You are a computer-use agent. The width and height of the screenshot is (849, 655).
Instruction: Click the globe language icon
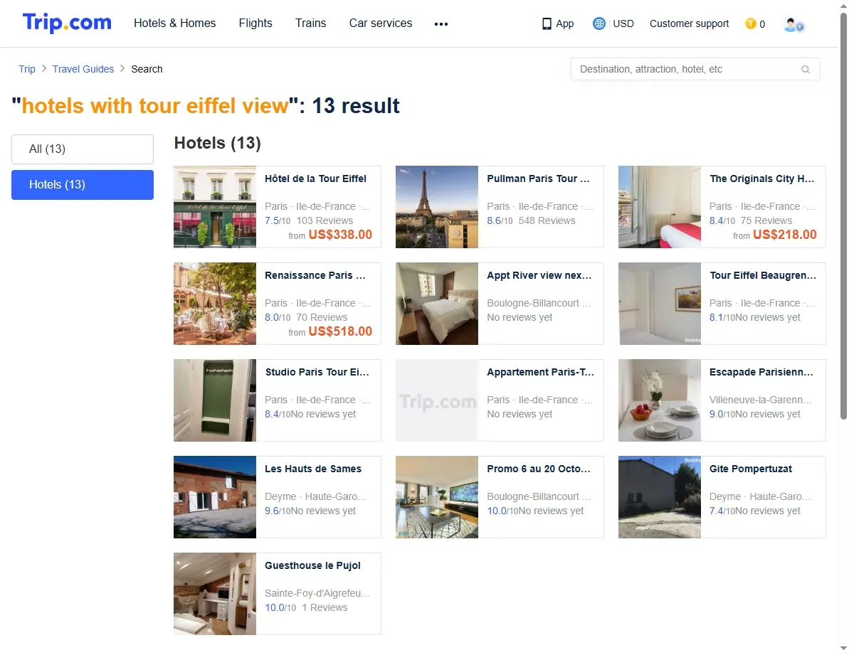coord(598,23)
